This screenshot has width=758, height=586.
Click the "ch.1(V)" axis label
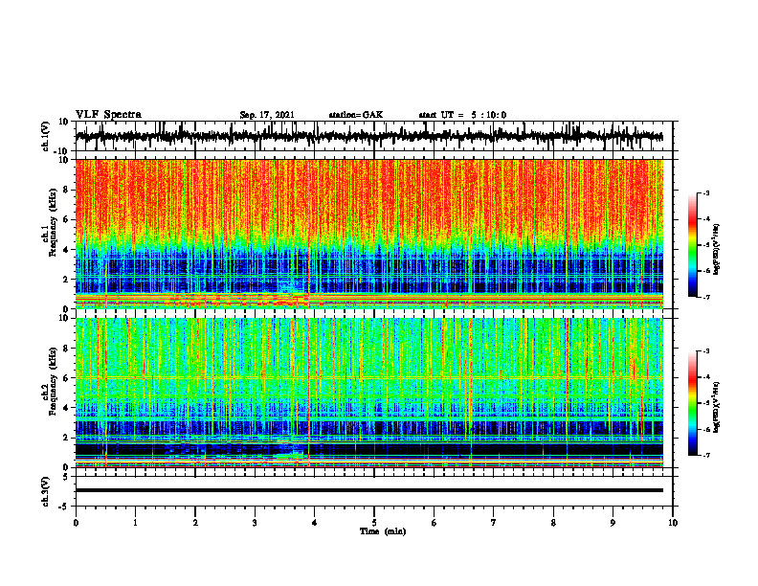(46, 136)
